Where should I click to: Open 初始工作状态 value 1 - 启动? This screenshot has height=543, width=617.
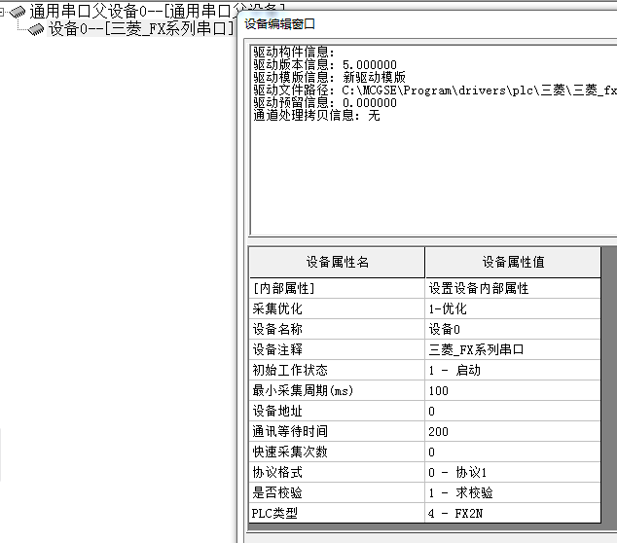point(513,370)
